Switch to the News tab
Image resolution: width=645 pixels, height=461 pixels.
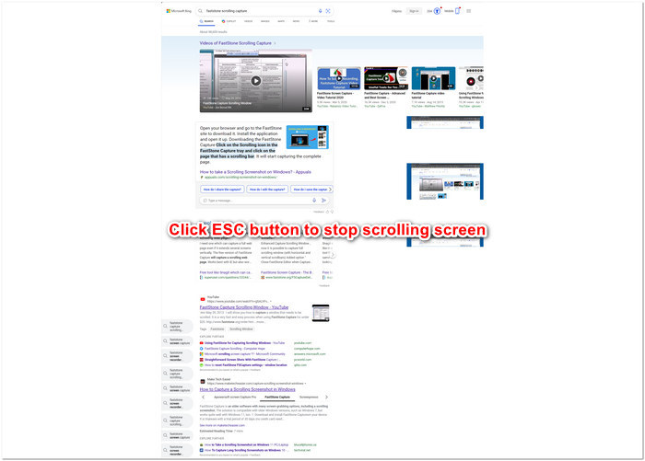pyautogui.click(x=296, y=21)
